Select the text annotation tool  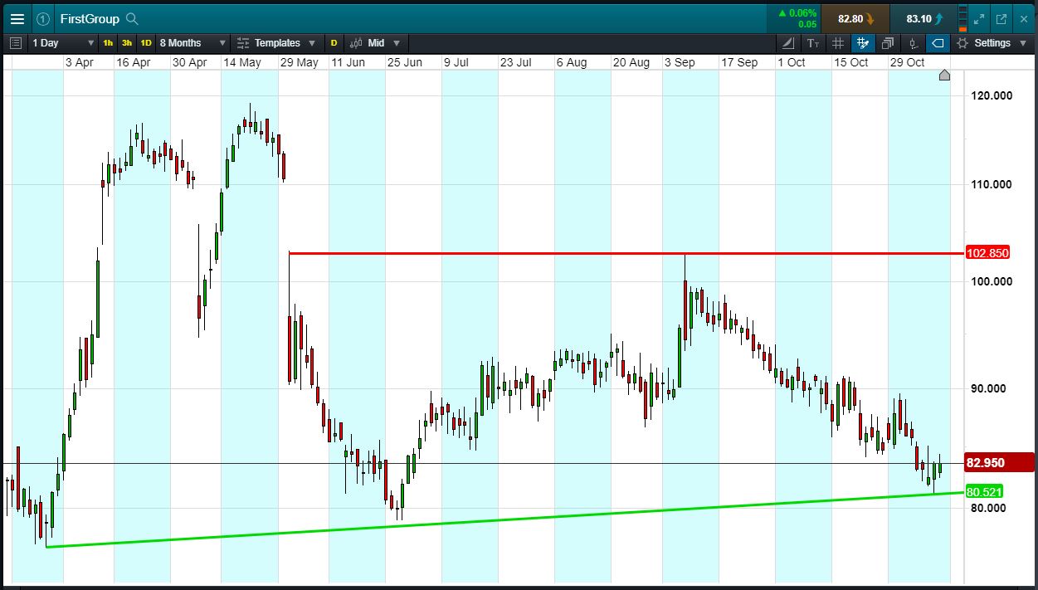click(813, 43)
